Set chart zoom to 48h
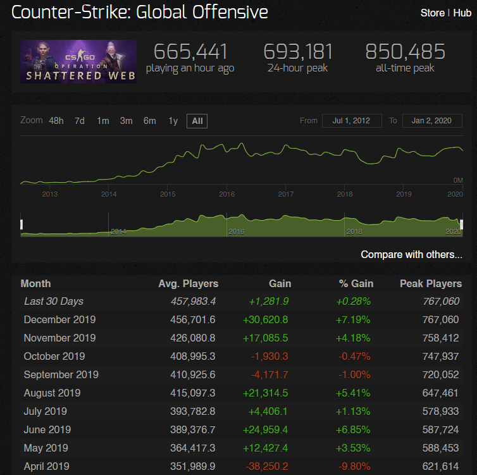The height and width of the screenshot is (475, 477). coord(56,121)
